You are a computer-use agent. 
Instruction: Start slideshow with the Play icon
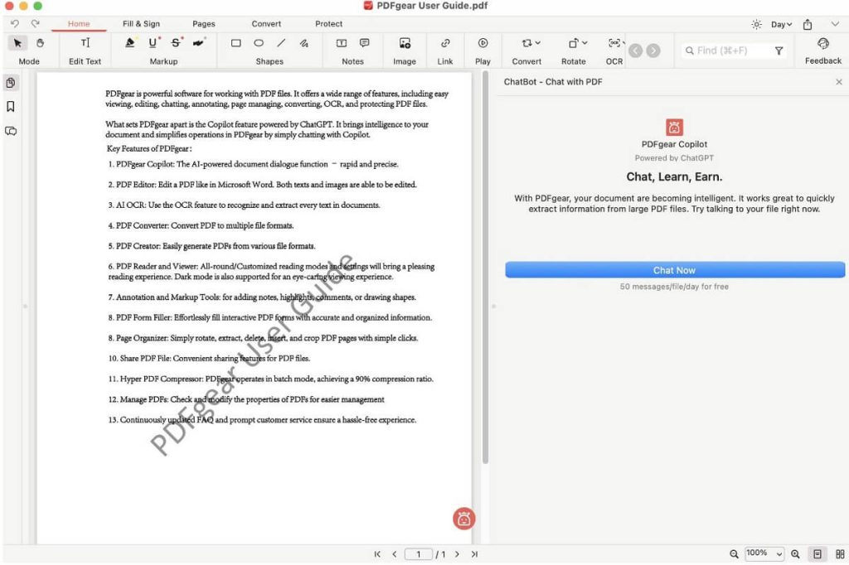pos(483,43)
